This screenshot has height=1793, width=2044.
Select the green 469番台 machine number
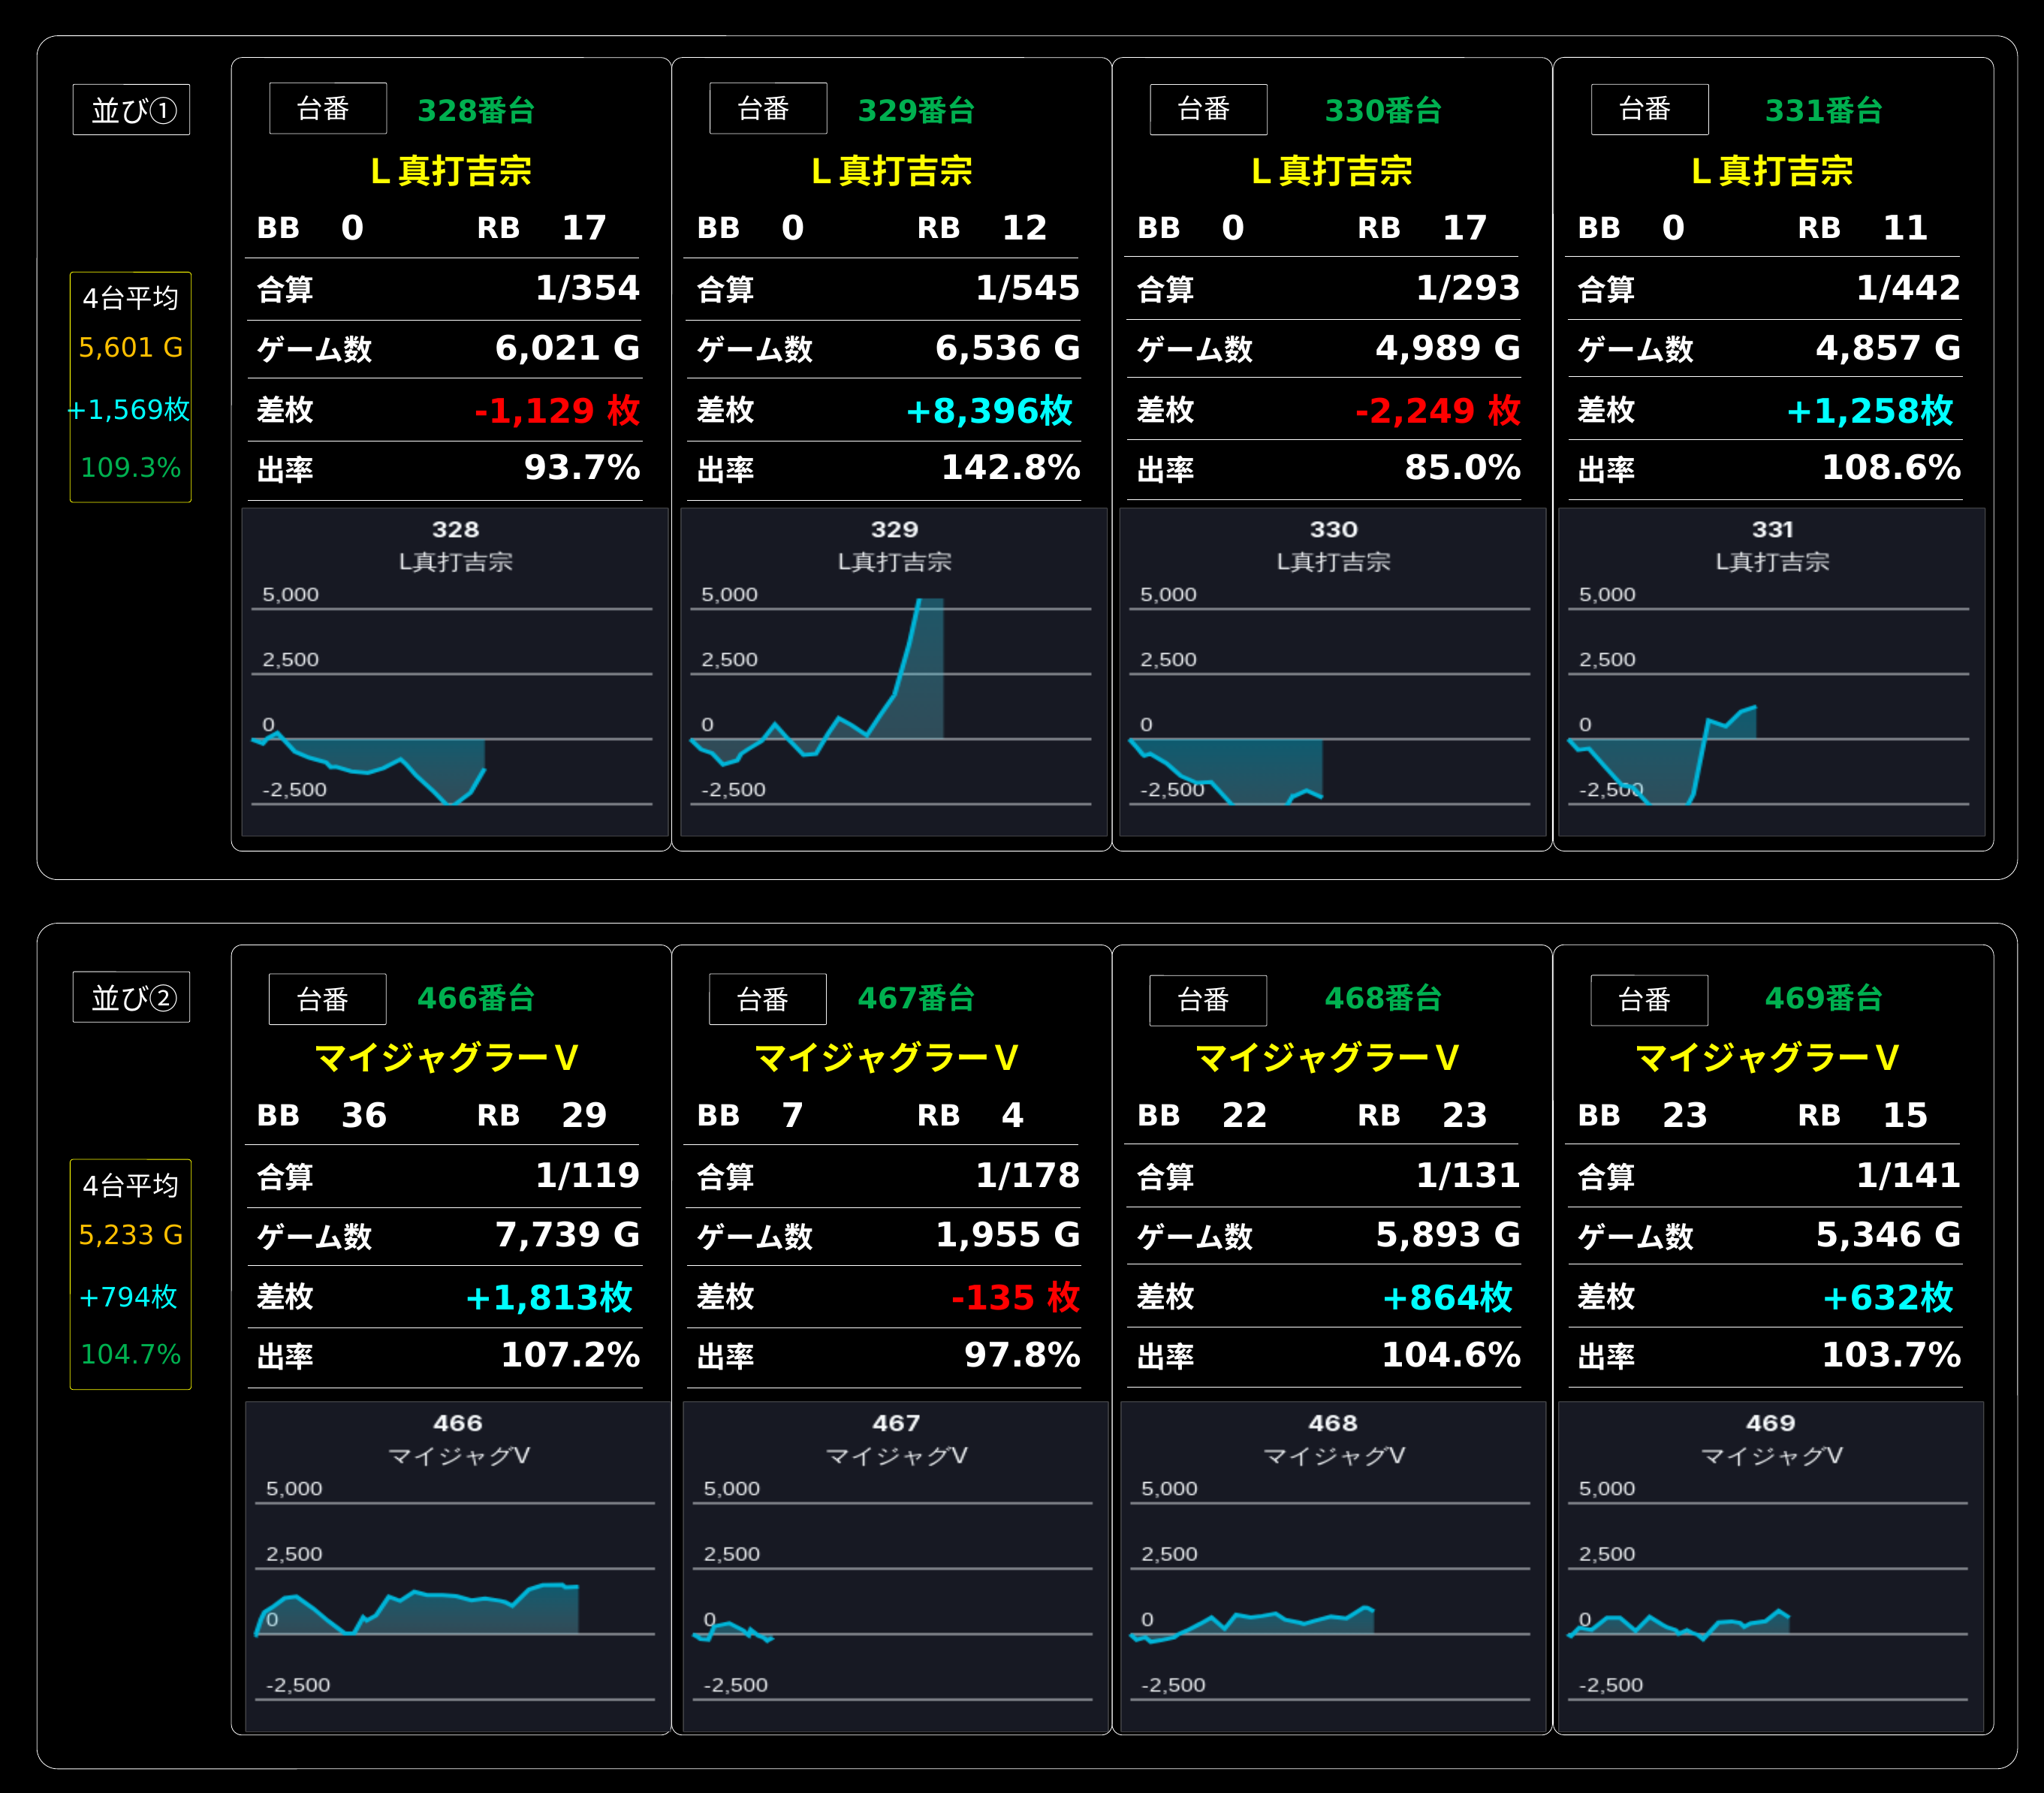pyautogui.click(x=1824, y=998)
